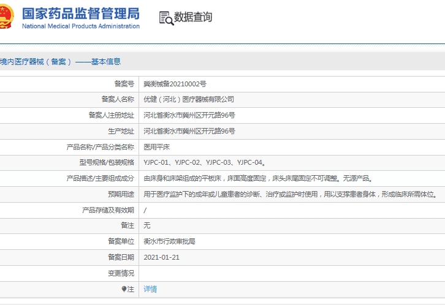Click the 预期用途 label

click(x=121, y=194)
